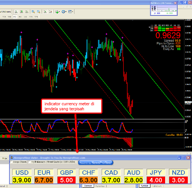Enable the Always Shown checkbox
192x188 pixels.
click(x=11, y=162)
